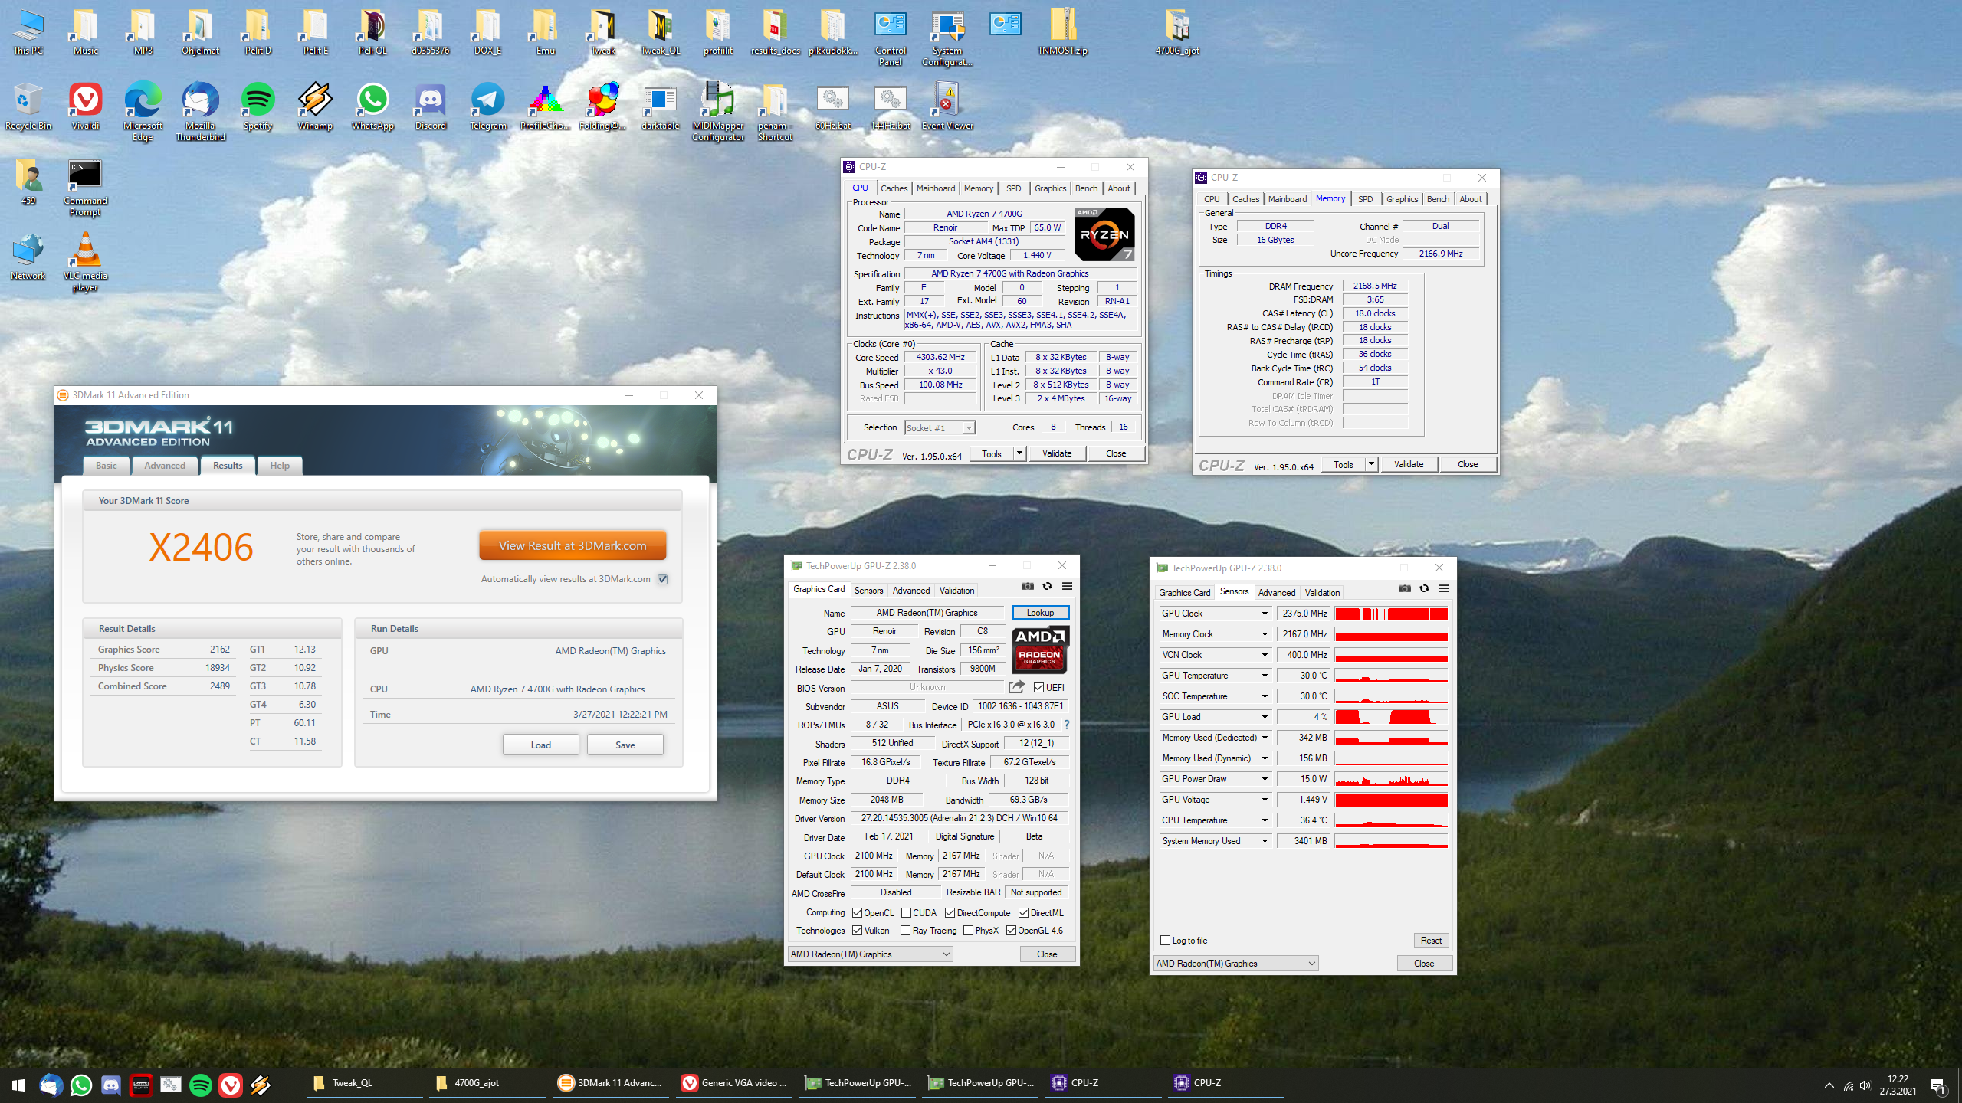The height and width of the screenshot is (1103, 1962).
Task: Open the TNMOST.zip archive icon
Action: click(1062, 32)
